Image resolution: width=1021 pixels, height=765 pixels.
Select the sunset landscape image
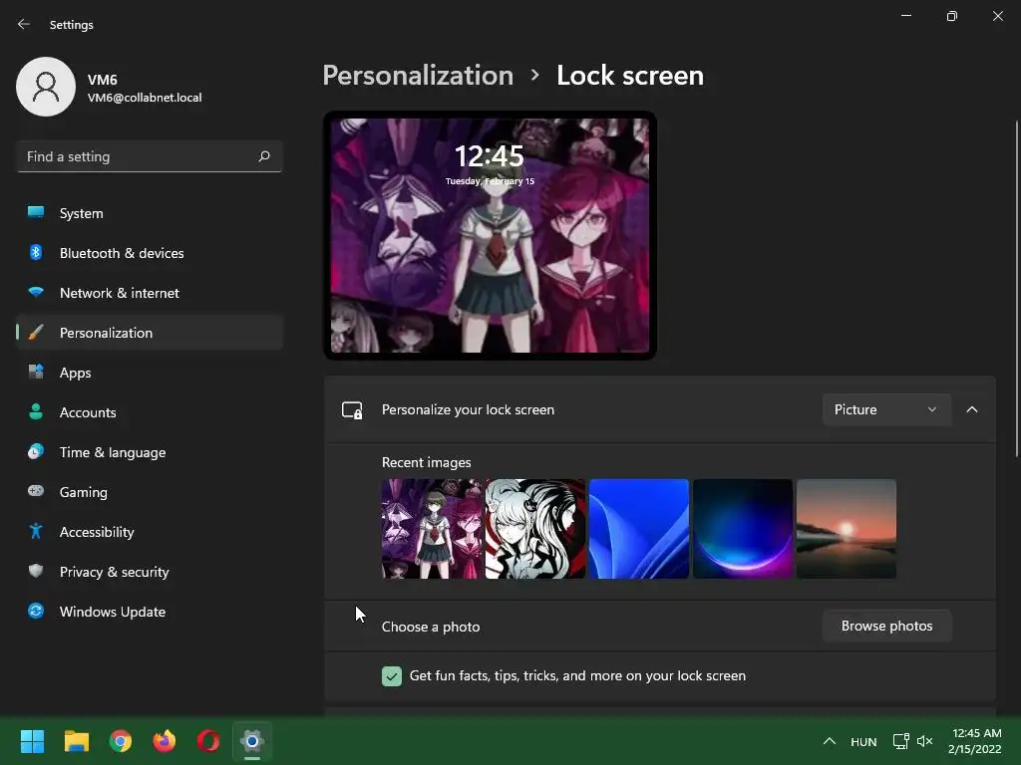click(x=847, y=529)
